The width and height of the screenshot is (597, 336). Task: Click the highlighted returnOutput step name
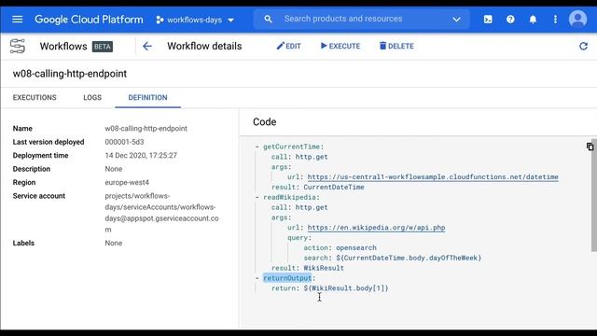coord(287,278)
